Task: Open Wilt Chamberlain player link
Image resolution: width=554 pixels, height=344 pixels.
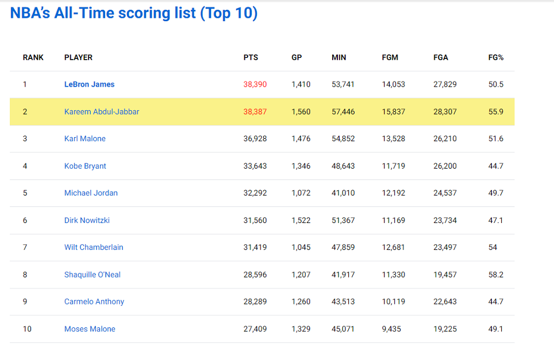Action: point(94,247)
